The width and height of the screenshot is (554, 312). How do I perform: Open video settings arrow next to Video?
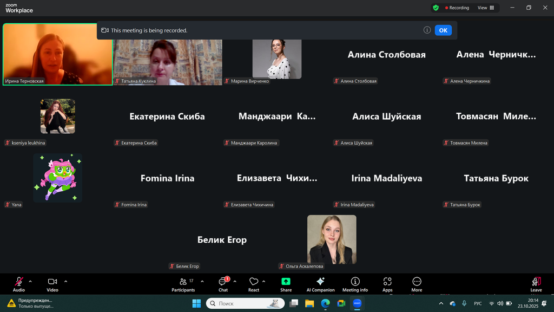(65, 281)
